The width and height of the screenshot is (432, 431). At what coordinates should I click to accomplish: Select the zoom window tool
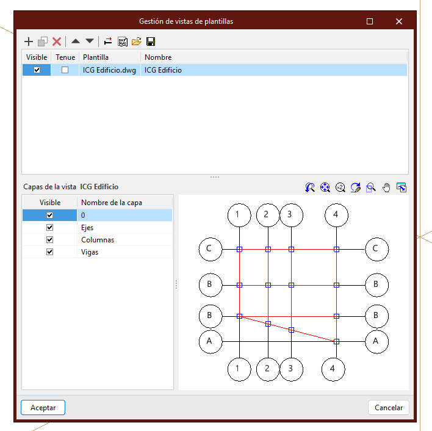[370, 187]
